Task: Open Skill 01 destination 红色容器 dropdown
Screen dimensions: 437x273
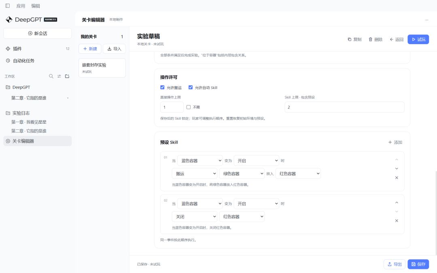Action: pyautogui.click(x=298, y=174)
